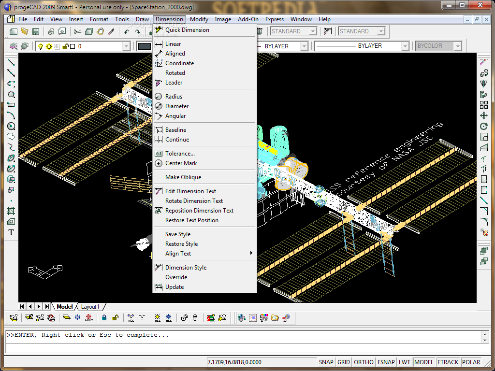Viewport: 495px width, 371px height.
Task: Select the Arc draw tool
Action: point(11,115)
